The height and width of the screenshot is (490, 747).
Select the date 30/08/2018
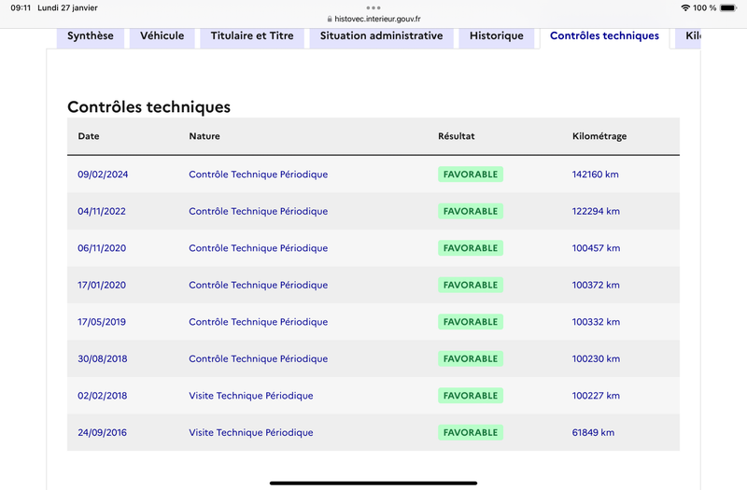click(x=103, y=358)
